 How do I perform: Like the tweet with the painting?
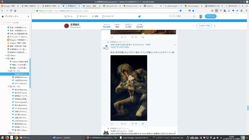[132, 124]
